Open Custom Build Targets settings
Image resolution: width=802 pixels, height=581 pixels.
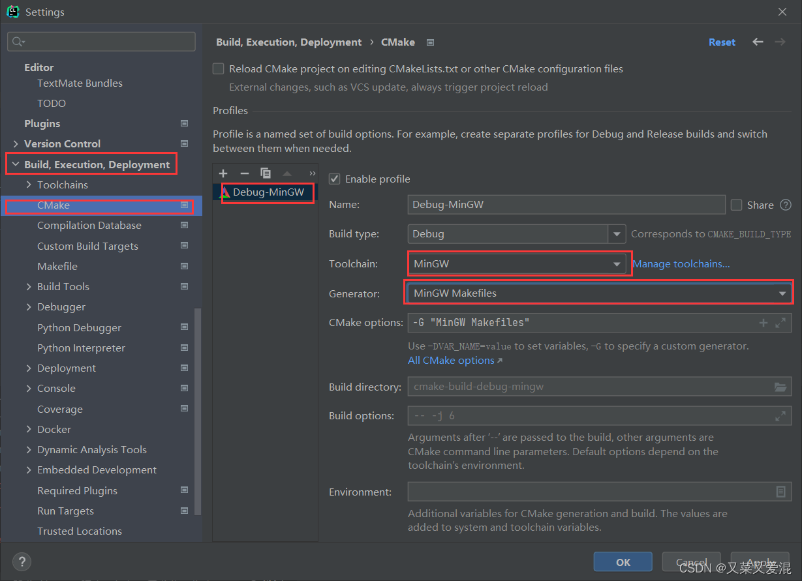[87, 246]
